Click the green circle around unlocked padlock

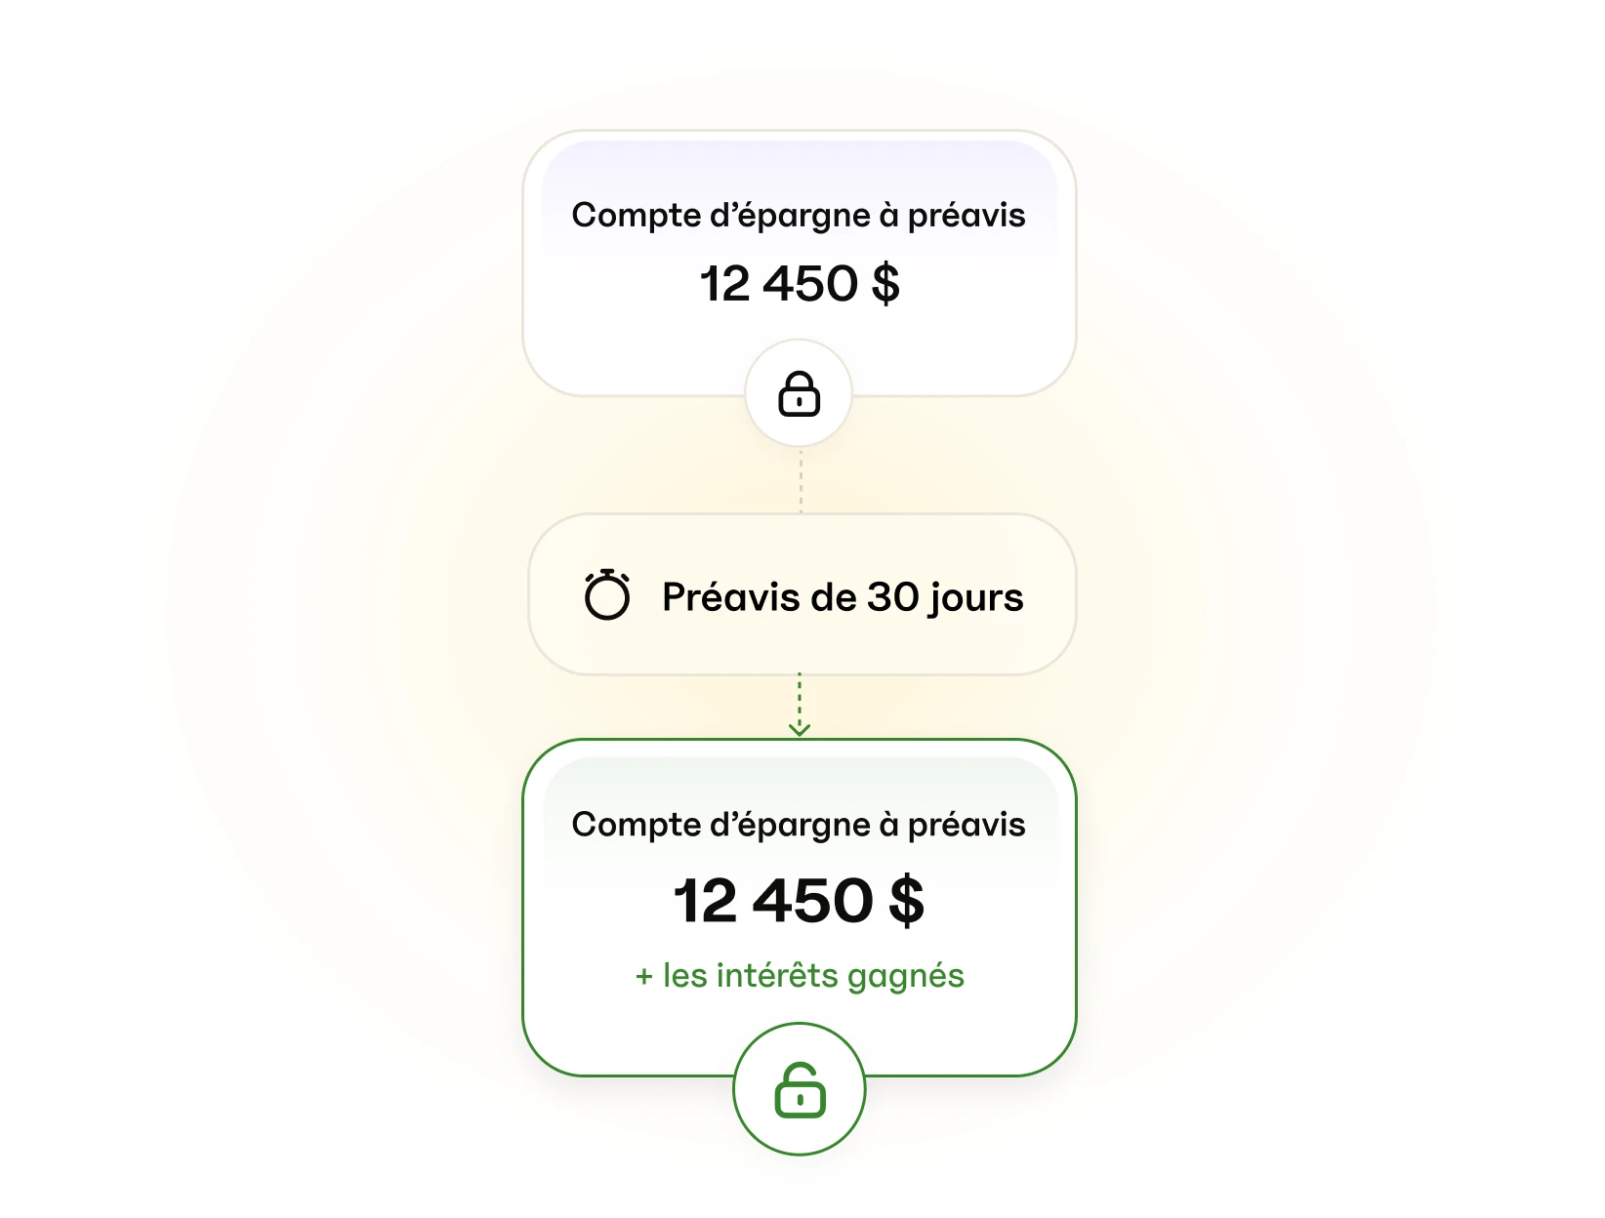point(800,1089)
